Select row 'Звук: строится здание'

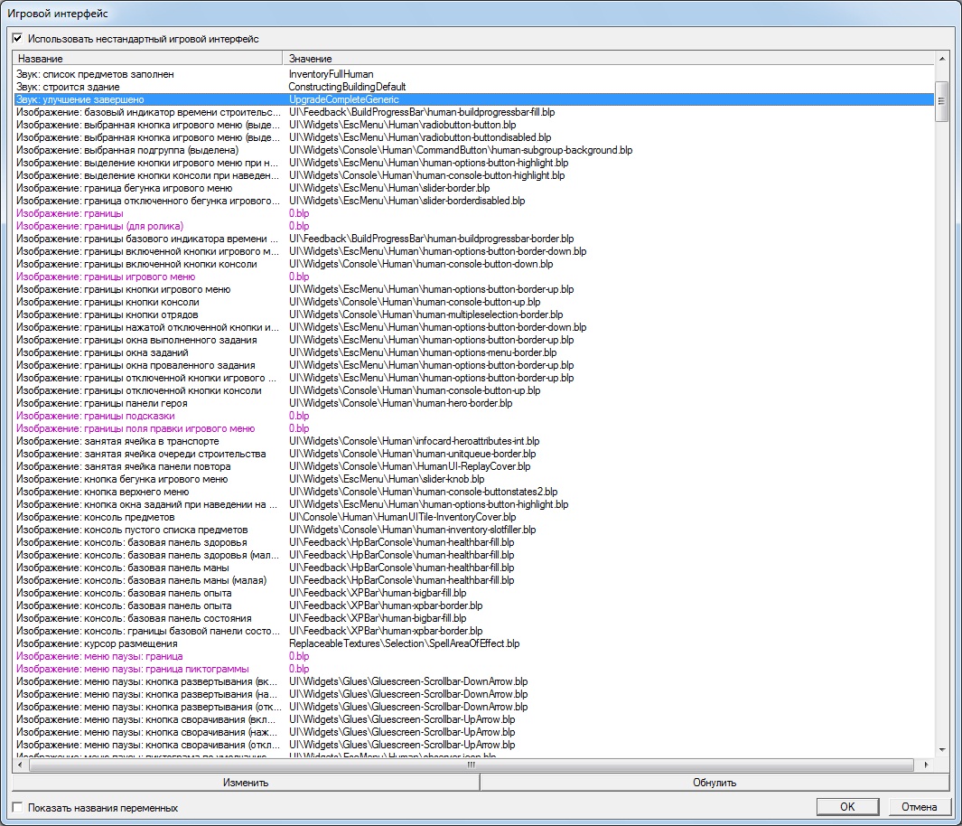[473, 87]
